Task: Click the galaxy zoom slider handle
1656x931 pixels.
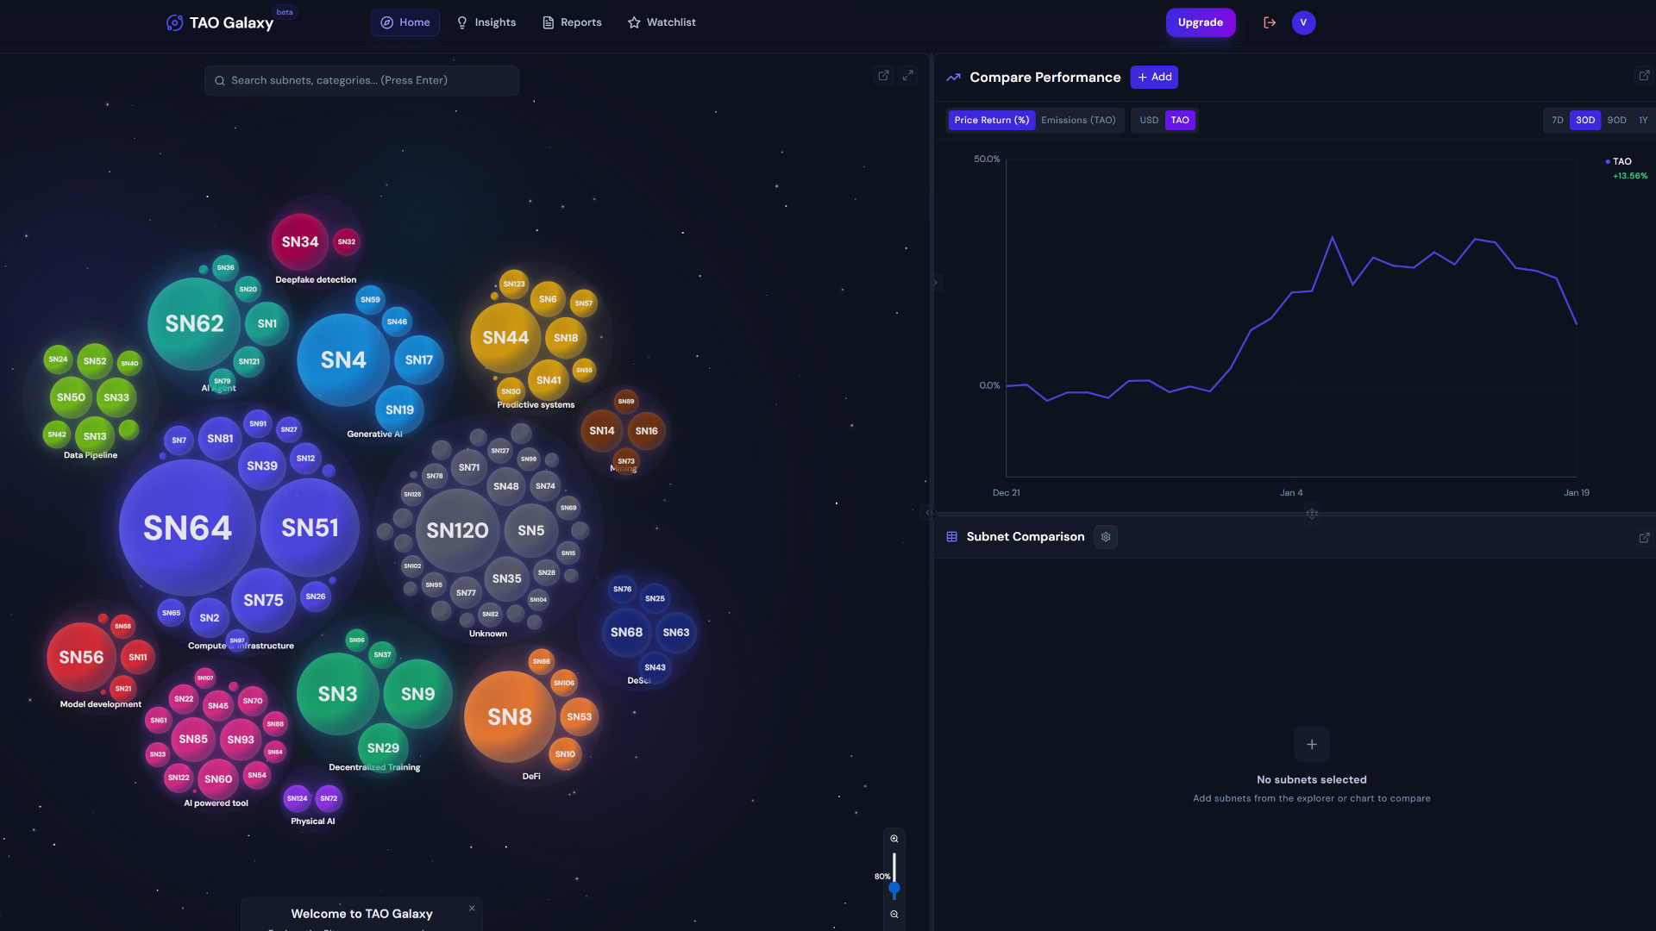Action: [894, 888]
